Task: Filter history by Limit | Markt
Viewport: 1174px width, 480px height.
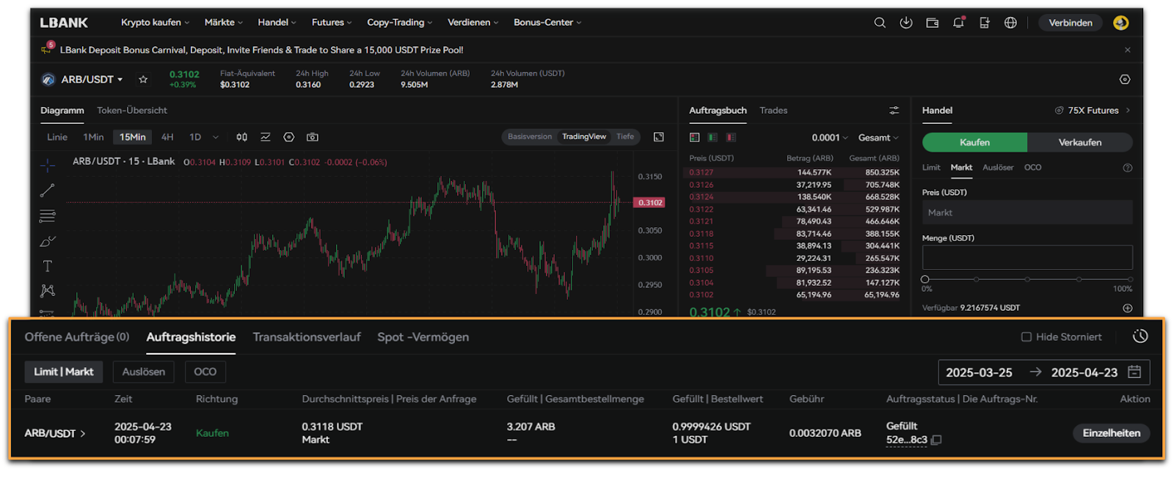Action: (64, 372)
